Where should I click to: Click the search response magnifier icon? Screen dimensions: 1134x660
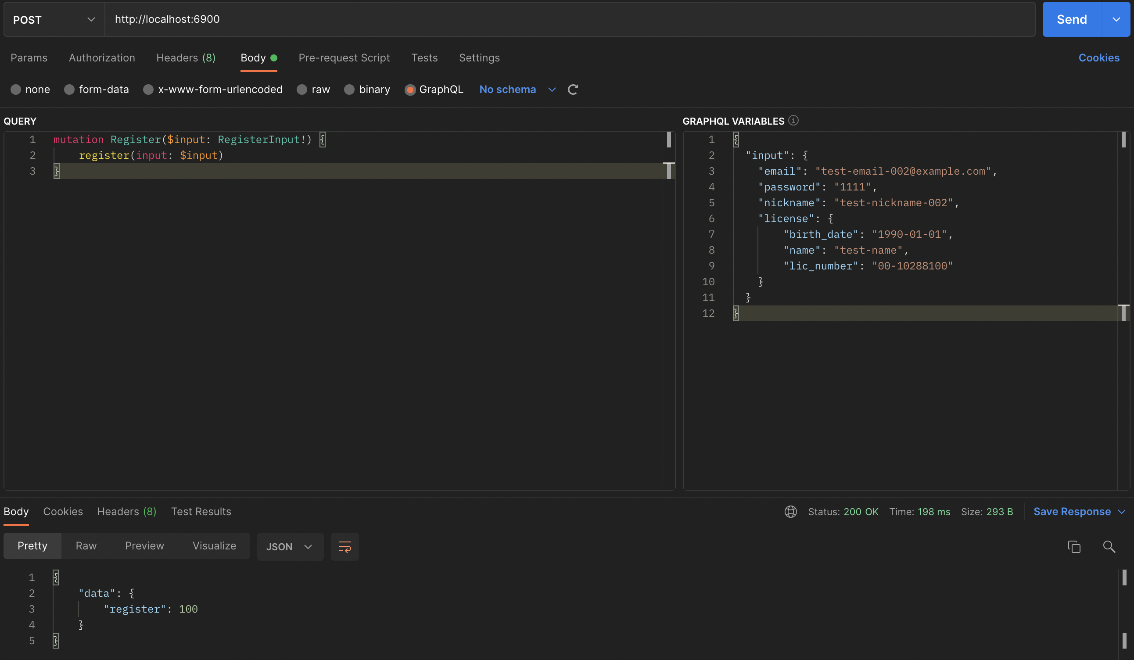1109,547
